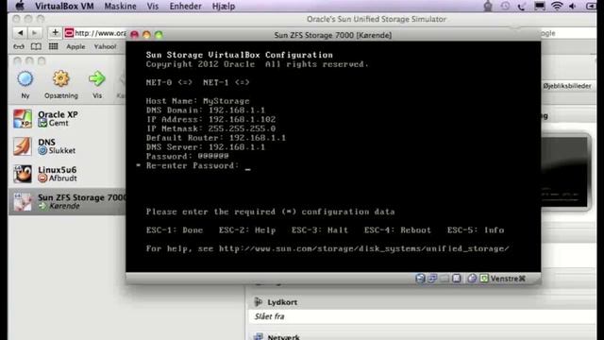Click the ESC-1: Done text
Viewport: 604px width, 340px height.
[x=175, y=230]
